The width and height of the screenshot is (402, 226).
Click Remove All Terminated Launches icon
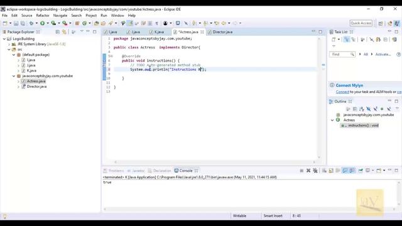pos(315,170)
